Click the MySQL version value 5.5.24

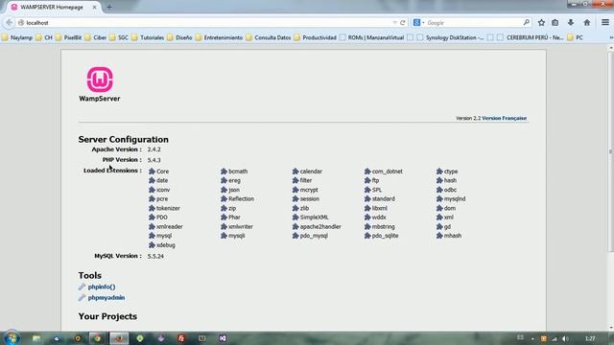tap(155, 256)
